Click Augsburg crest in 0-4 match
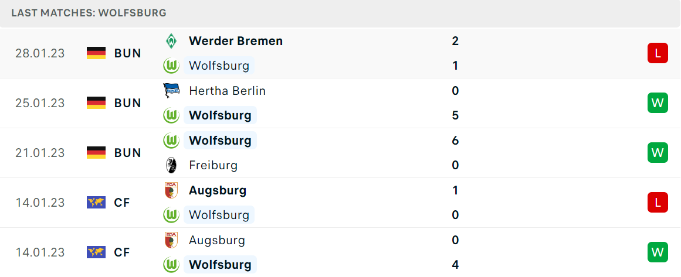The height and width of the screenshot is (277, 681). click(x=171, y=240)
